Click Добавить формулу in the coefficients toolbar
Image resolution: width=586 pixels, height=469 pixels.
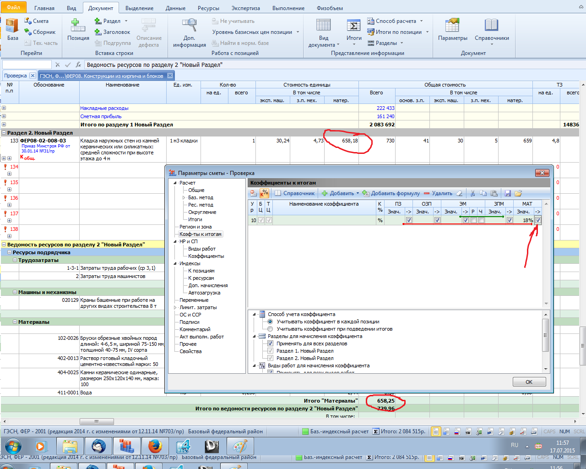point(391,193)
